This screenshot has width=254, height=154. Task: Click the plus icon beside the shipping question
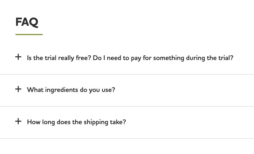(x=18, y=121)
